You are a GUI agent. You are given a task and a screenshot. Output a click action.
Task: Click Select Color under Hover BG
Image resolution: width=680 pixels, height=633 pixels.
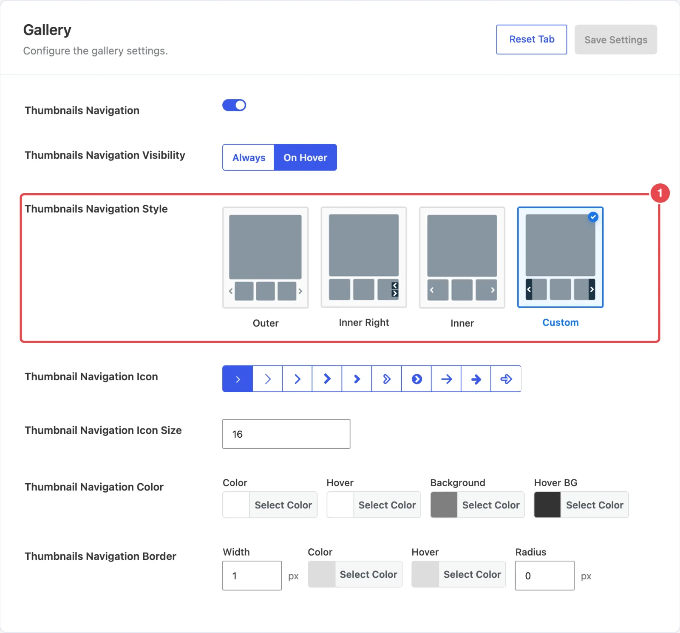pos(595,505)
